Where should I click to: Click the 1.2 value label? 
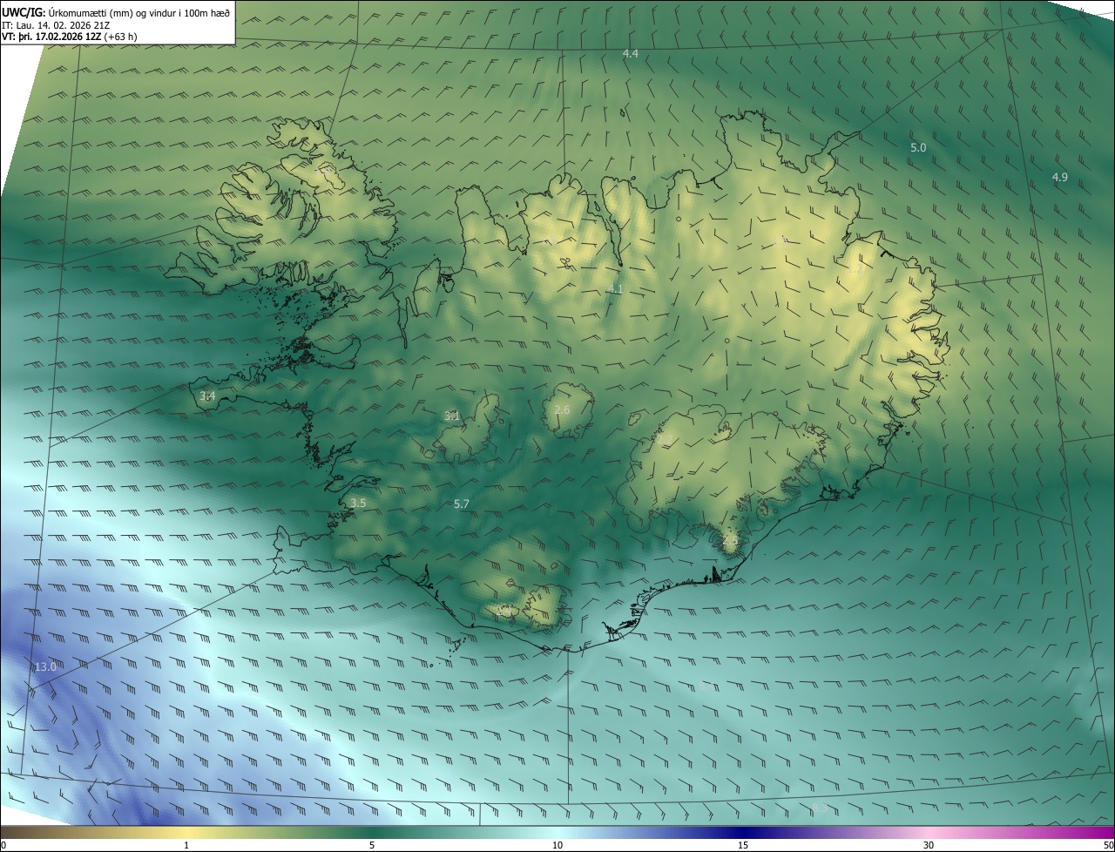click(x=856, y=269)
